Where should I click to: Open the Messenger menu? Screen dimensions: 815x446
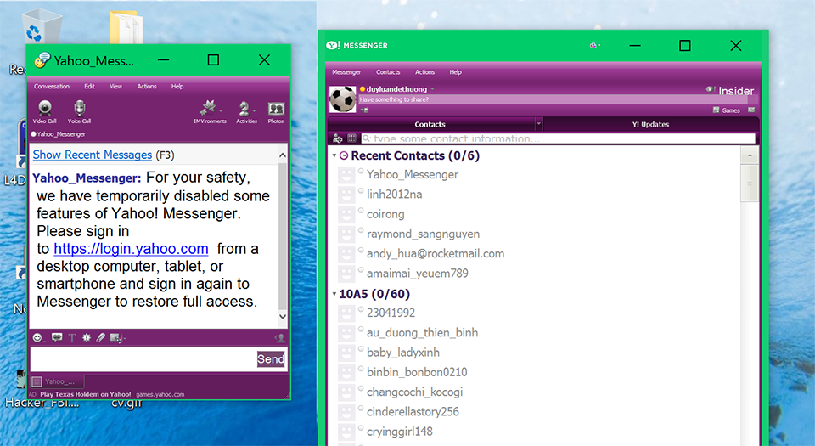[346, 72]
